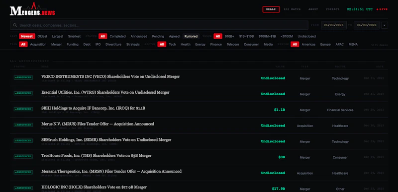Filter type by Debt
The image size is (398, 192).
[x=87, y=44]
